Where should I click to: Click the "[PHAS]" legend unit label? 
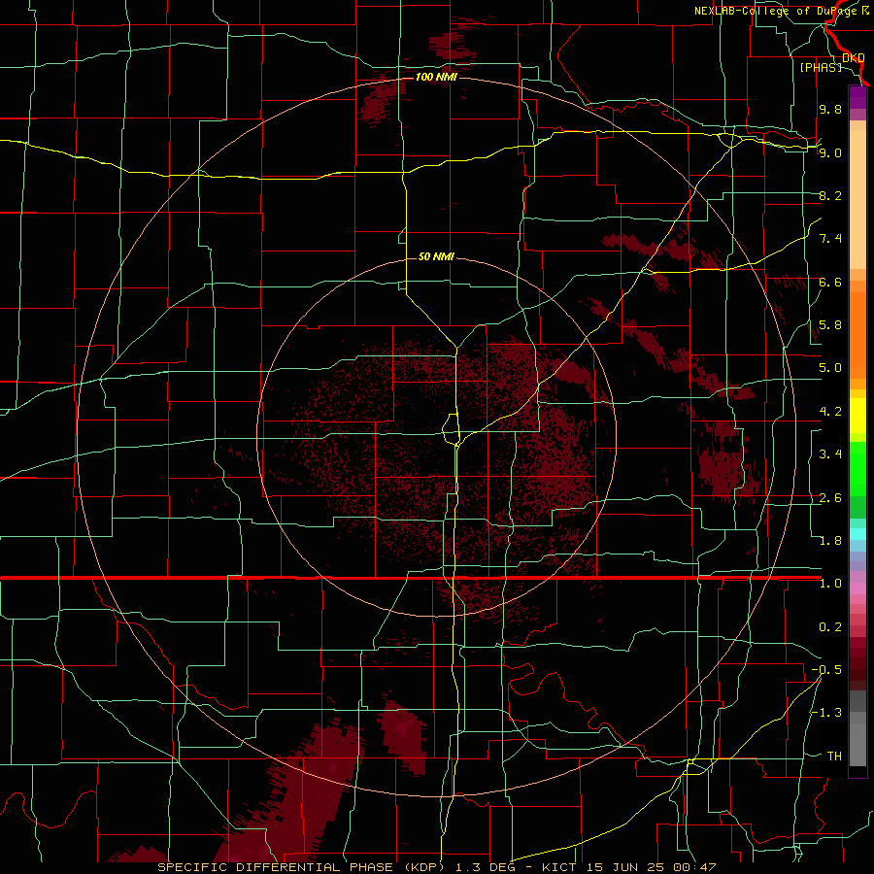coord(821,67)
